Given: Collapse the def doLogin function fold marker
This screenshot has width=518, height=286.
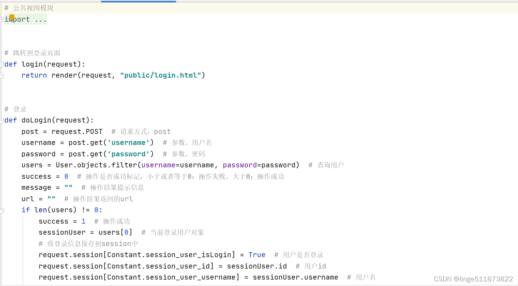Looking at the screenshot, I should (x=1, y=120).
